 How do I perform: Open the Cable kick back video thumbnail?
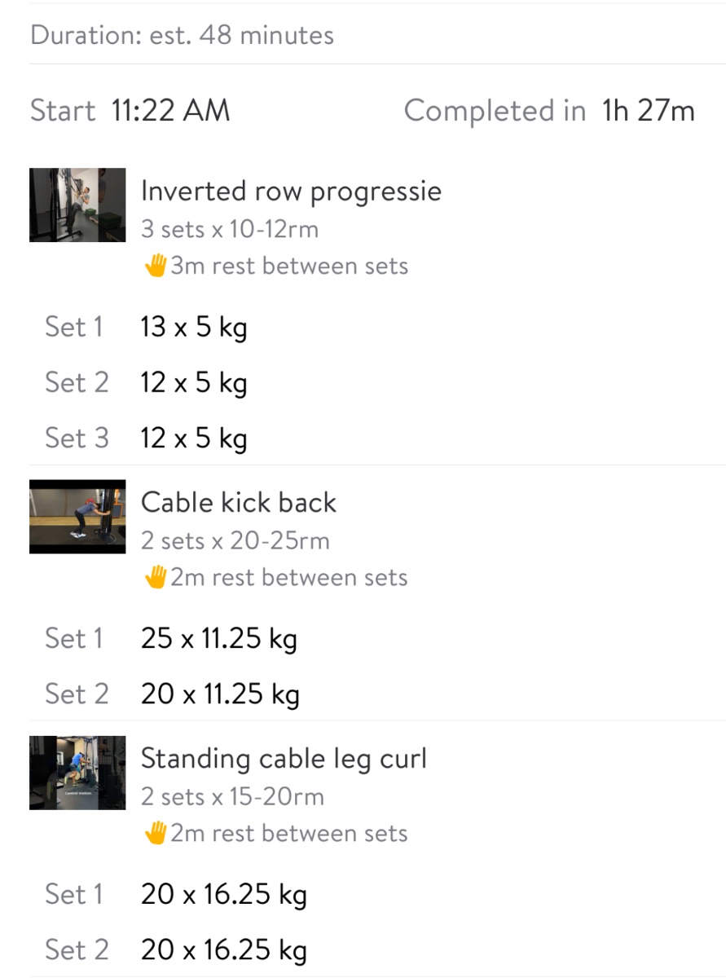[77, 517]
